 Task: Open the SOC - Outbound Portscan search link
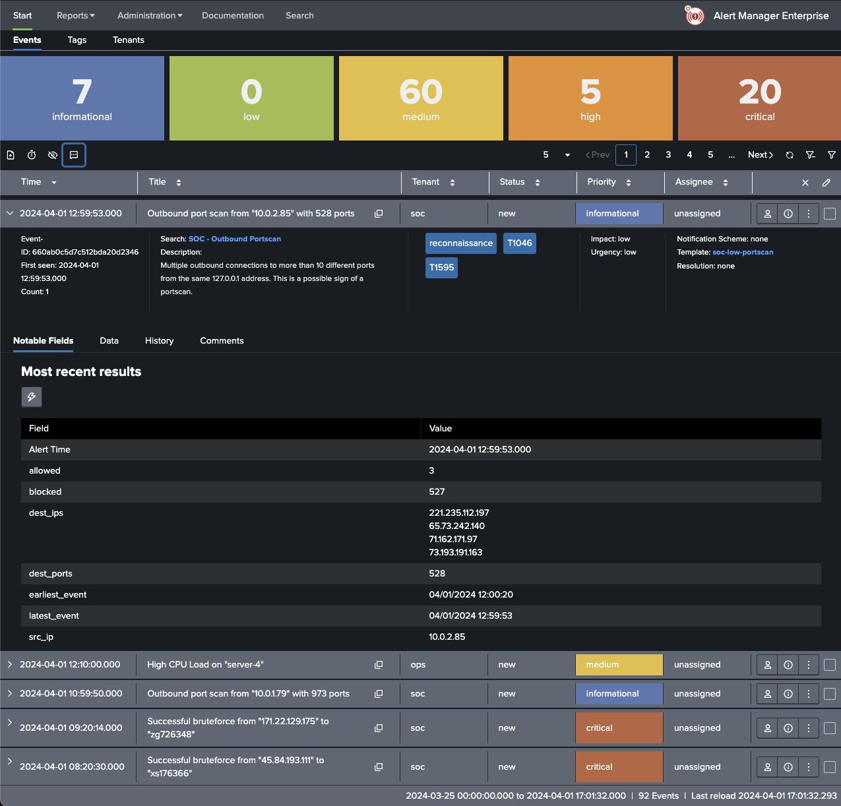click(235, 239)
